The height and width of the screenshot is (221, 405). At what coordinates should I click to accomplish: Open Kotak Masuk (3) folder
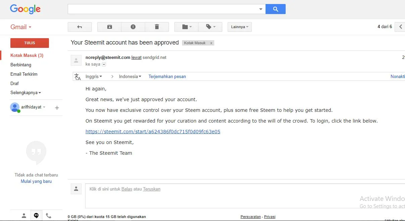tap(27, 55)
